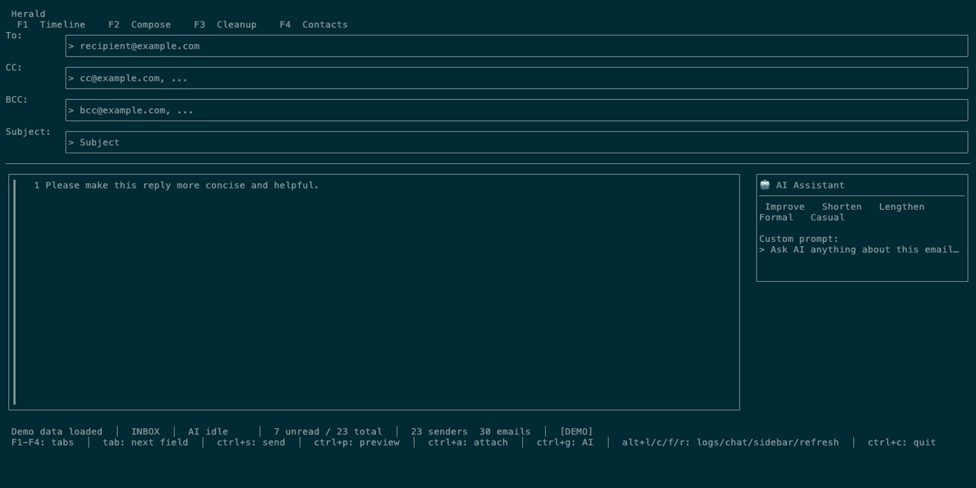Viewport: 976px width, 488px height.
Task: Click the 'BCC:' field label
Action: pyautogui.click(x=17, y=99)
